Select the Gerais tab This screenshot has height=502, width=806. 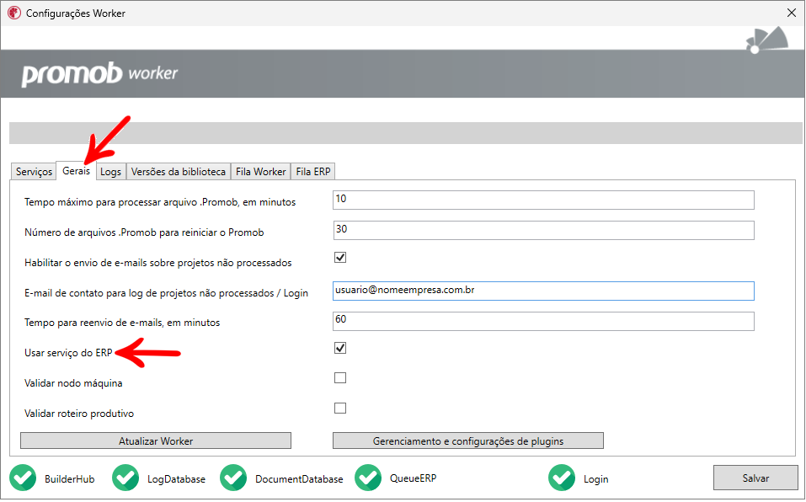pyautogui.click(x=76, y=171)
